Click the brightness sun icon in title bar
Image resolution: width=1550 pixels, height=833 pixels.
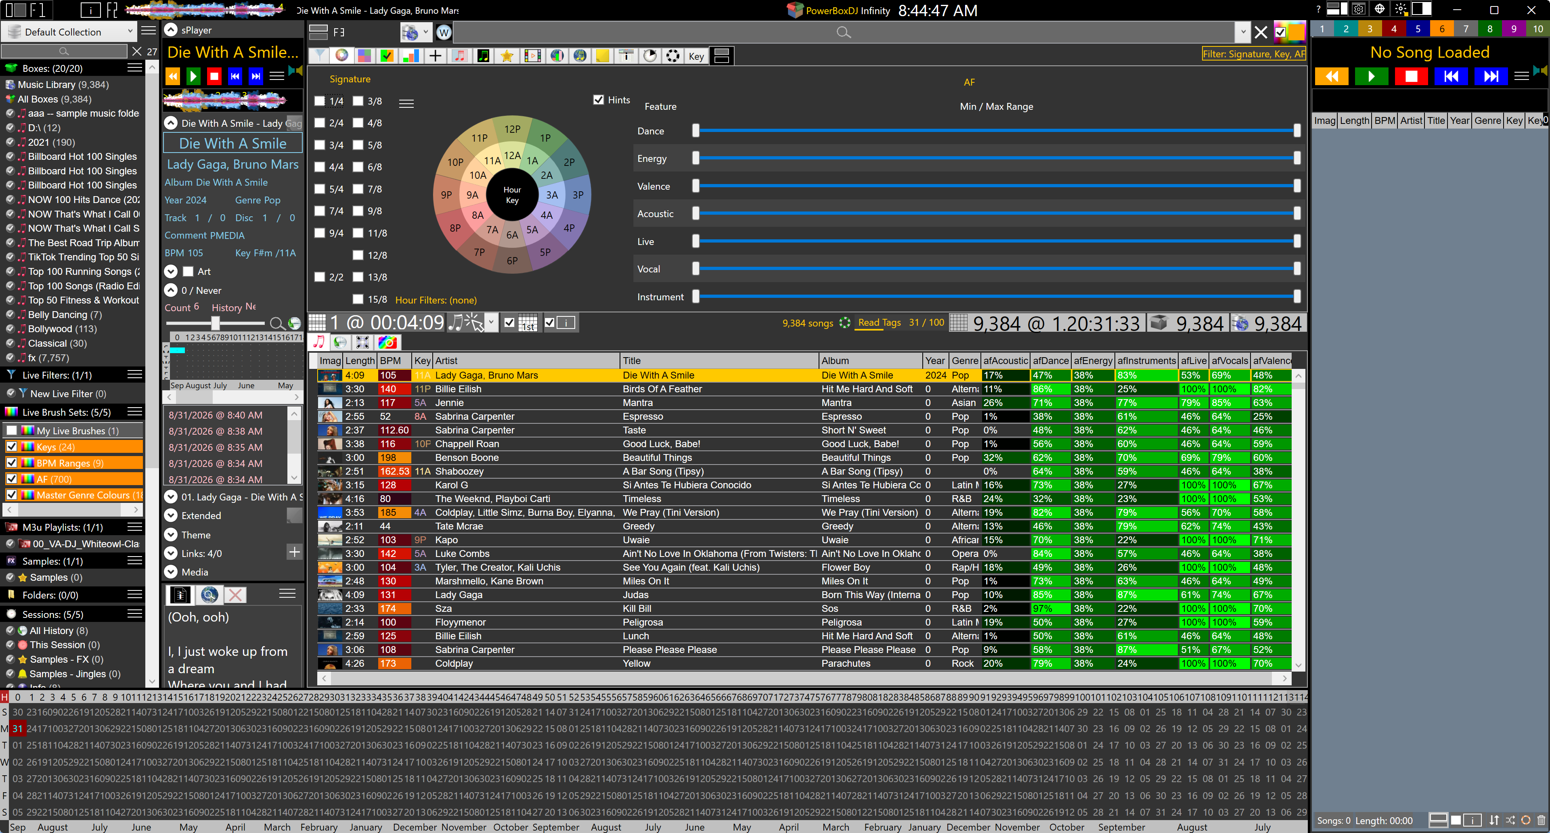pos(1401,9)
